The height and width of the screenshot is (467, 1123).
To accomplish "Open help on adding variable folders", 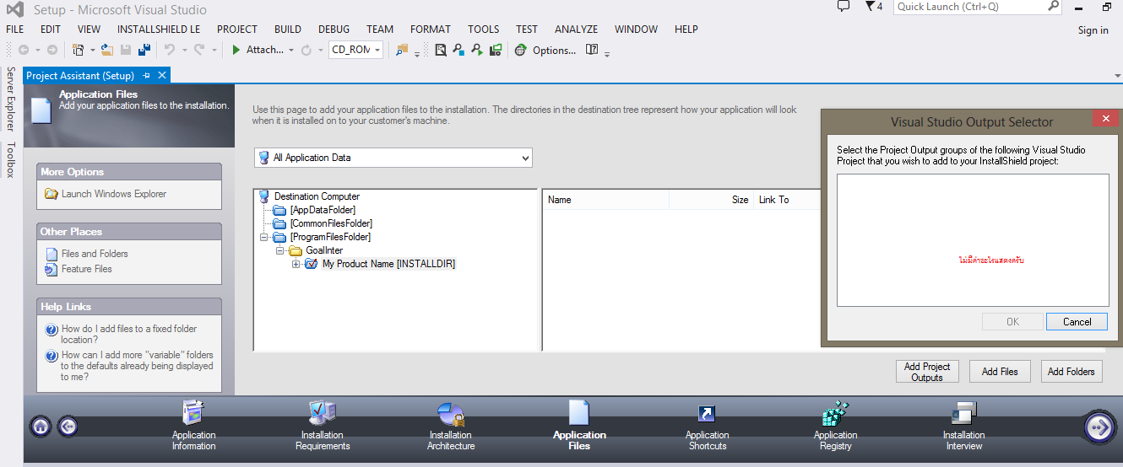I will point(137,366).
